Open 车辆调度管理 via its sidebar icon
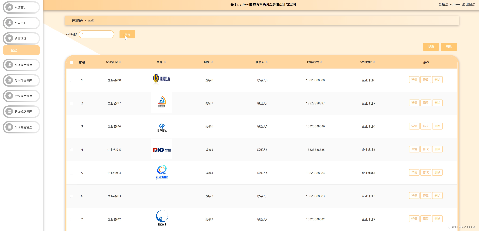The image size is (479, 231). pyautogui.click(x=9, y=127)
